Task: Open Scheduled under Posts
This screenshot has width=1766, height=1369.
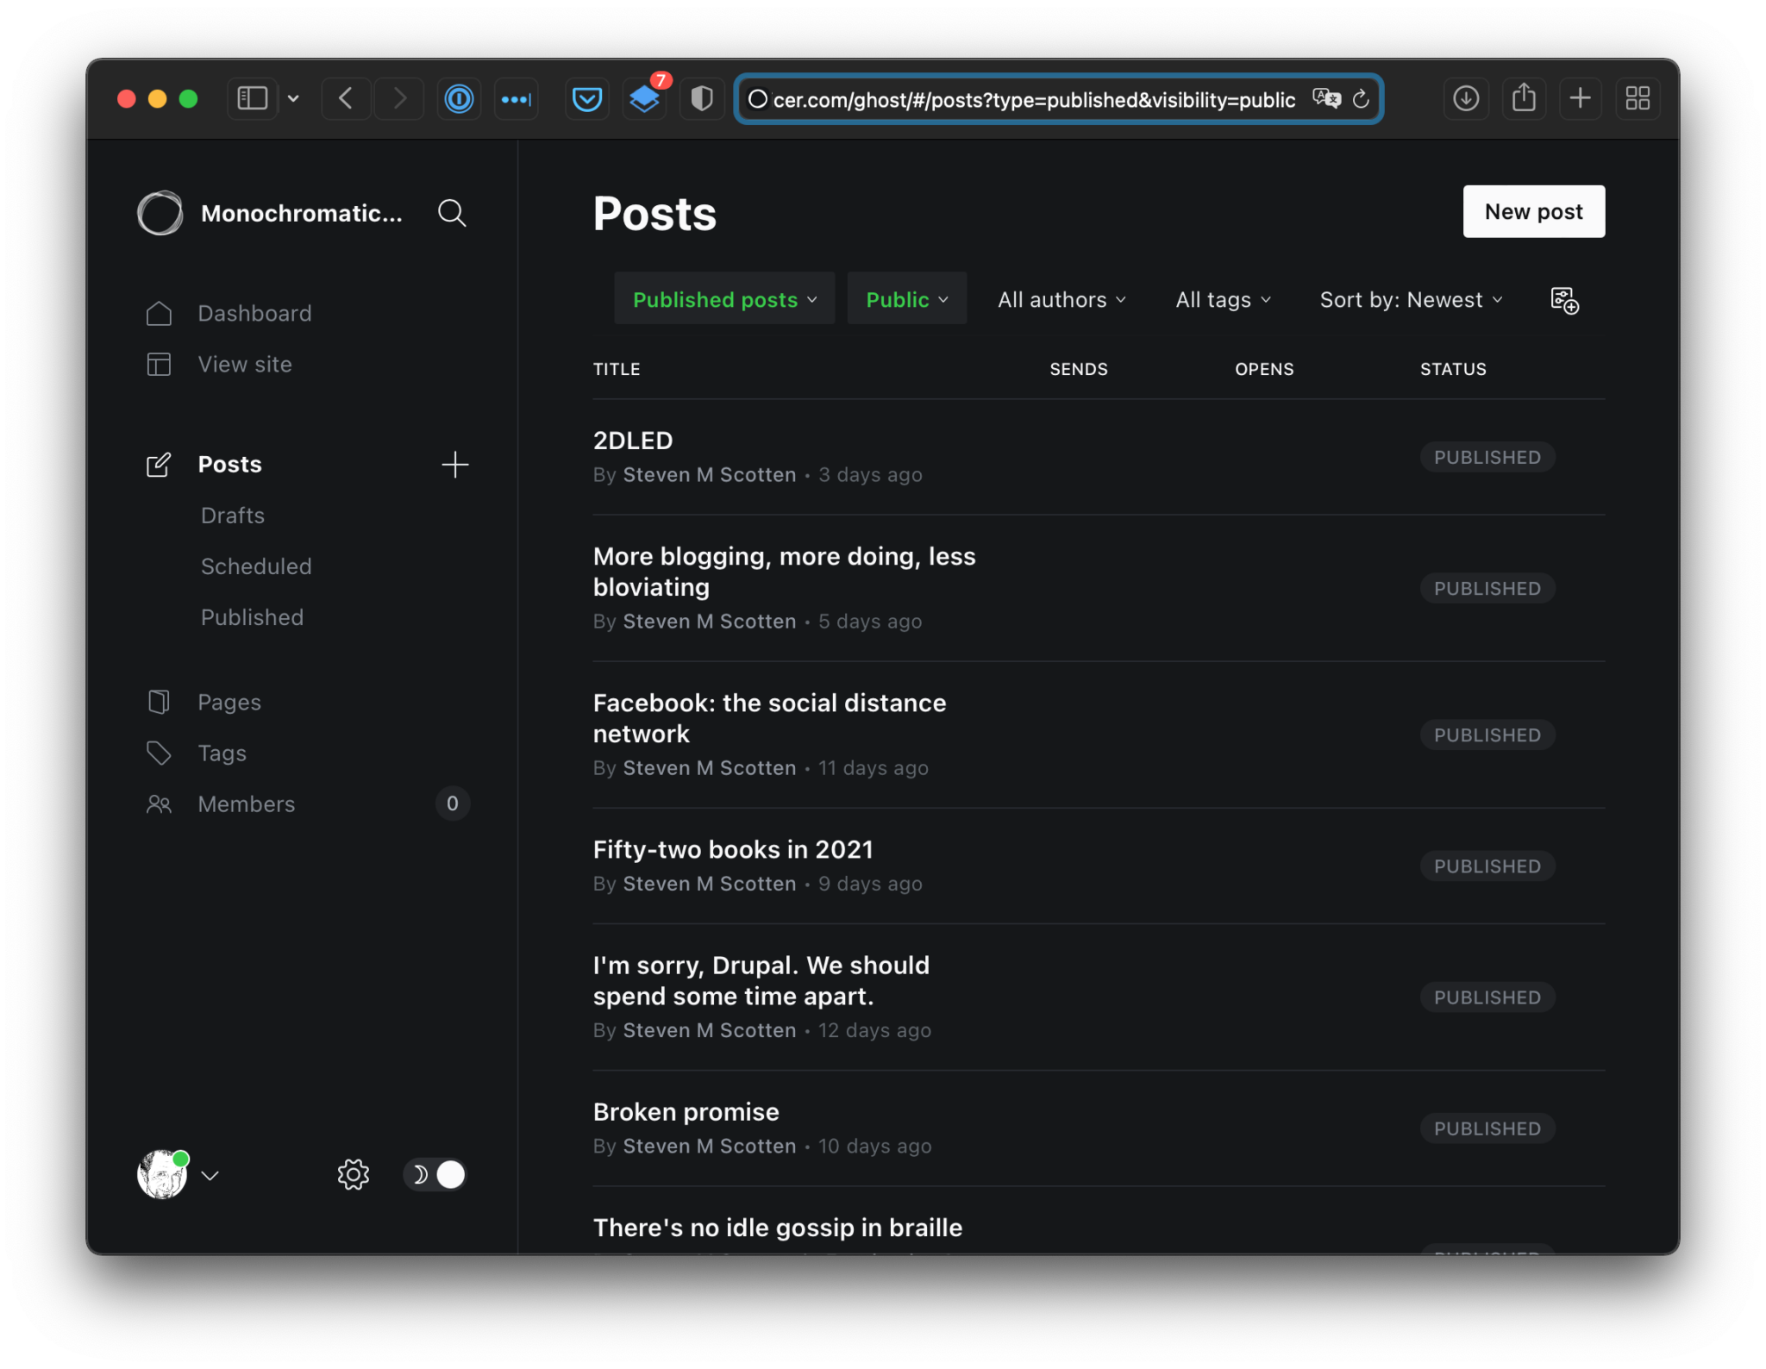Action: (x=256, y=566)
